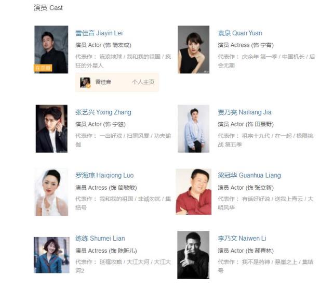View Naiwen Li's black-and-white portrait
This screenshot has height=288, width=333.
pos(193,255)
